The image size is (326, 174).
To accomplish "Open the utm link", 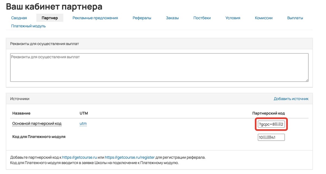I will tap(83, 124).
